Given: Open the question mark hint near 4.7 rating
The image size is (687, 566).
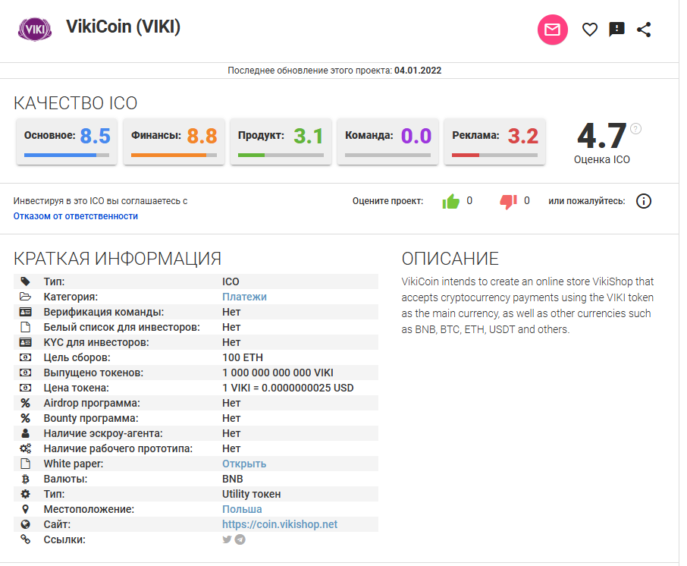Looking at the screenshot, I should coord(635,128).
